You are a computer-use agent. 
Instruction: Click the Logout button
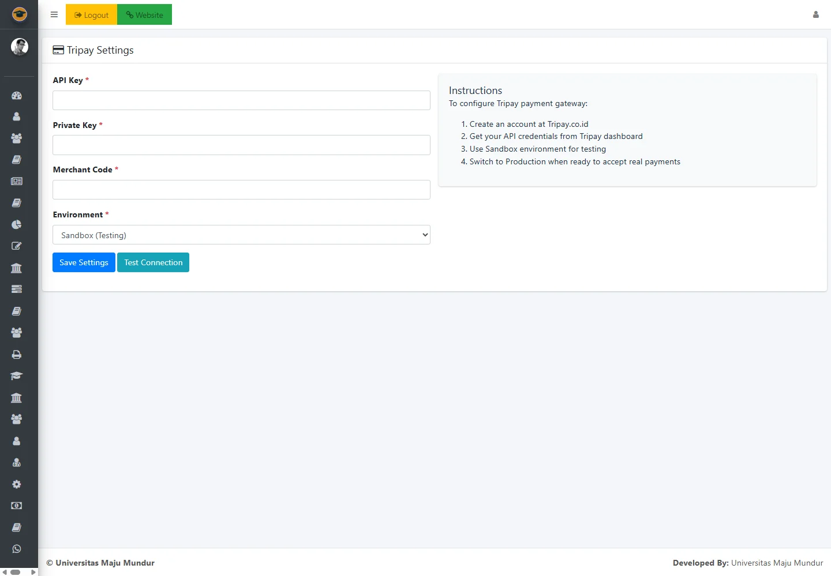[x=92, y=15]
